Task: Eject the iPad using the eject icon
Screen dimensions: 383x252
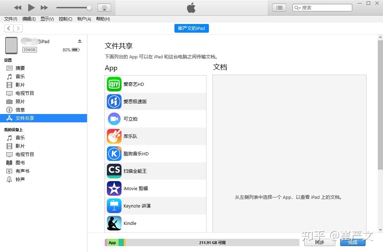Action: point(80,41)
